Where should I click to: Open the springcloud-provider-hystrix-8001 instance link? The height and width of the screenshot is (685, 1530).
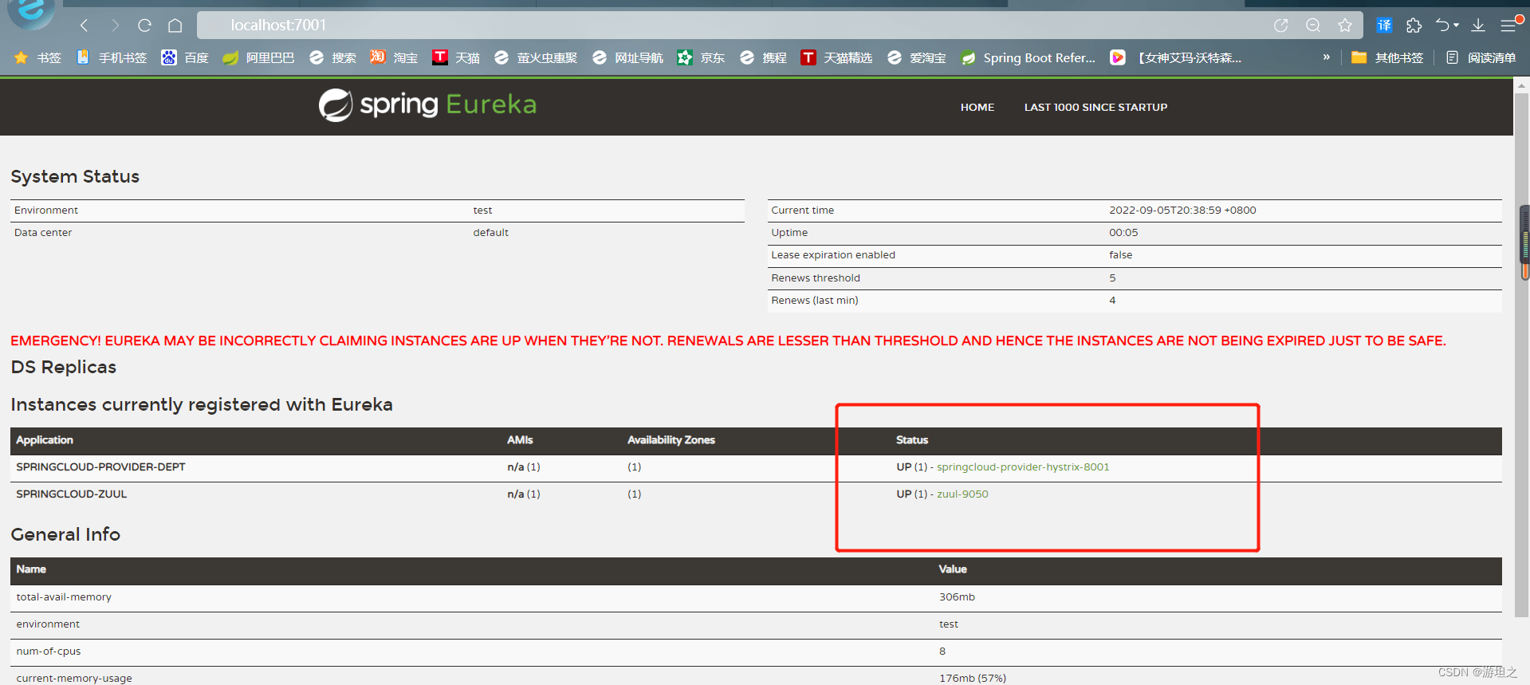click(1023, 467)
